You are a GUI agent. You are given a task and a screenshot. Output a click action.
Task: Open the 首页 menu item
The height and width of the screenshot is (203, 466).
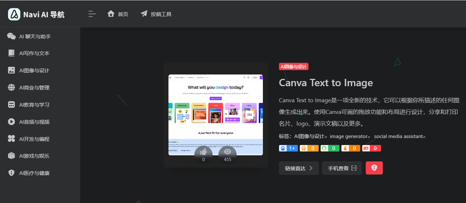tap(123, 14)
